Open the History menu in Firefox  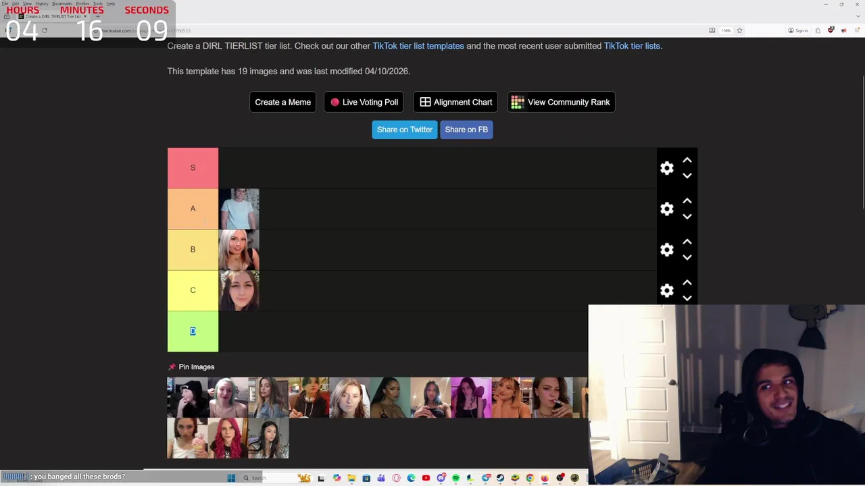pyautogui.click(x=42, y=4)
